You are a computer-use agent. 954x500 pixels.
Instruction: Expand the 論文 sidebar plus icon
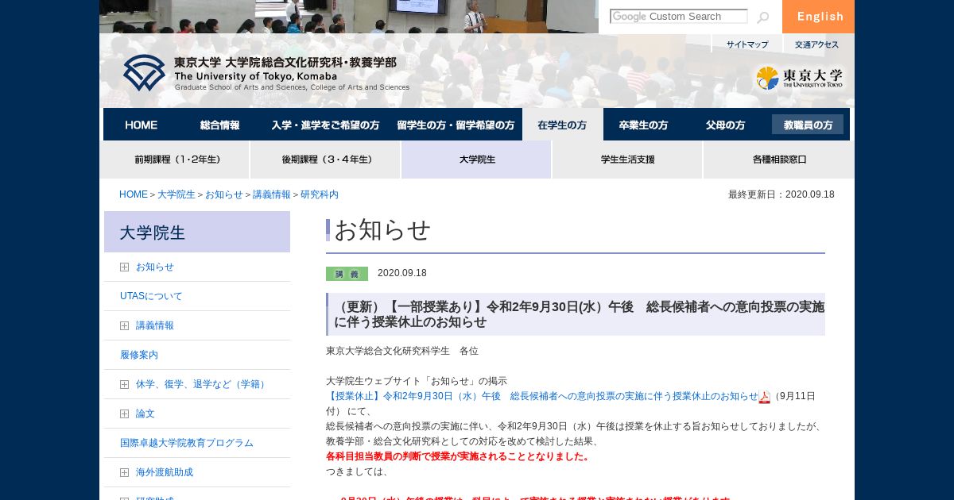point(124,414)
